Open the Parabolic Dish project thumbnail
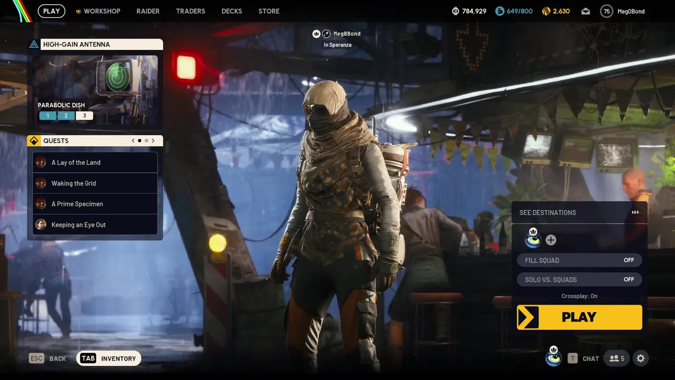 click(x=95, y=90)
